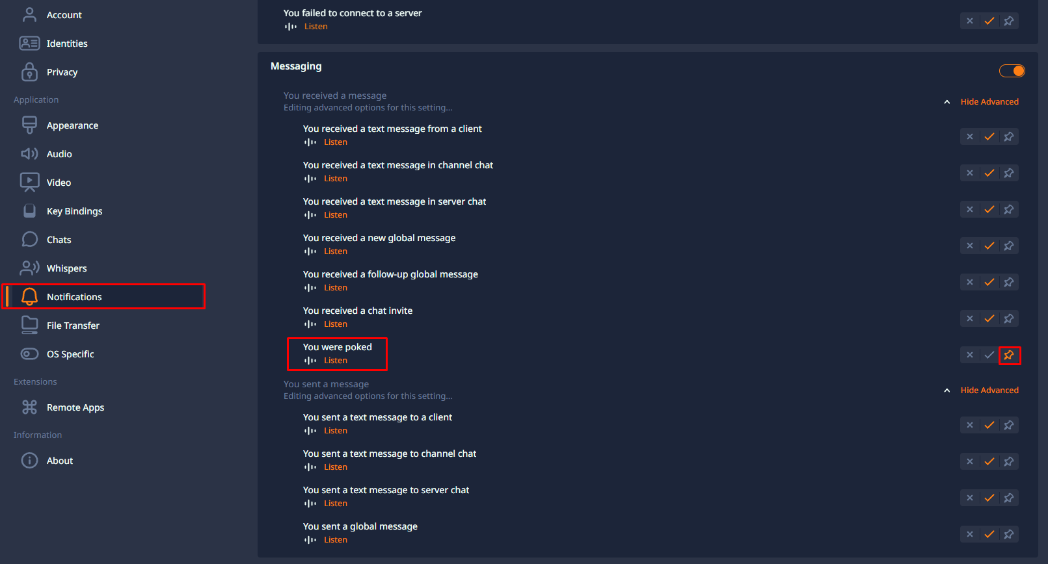Viewport: 1048px width, 564px height.
Task: Click the bell icon beside Notifications
Action: click(x=29, y=296)
